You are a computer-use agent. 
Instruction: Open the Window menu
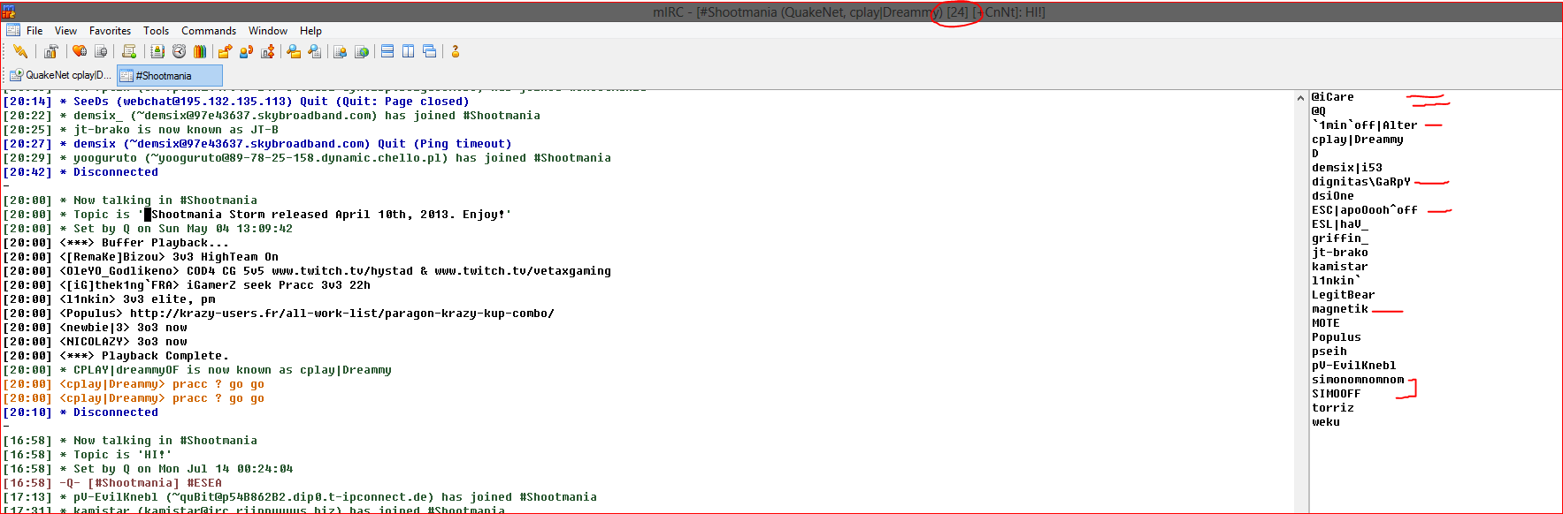point(268,30)
